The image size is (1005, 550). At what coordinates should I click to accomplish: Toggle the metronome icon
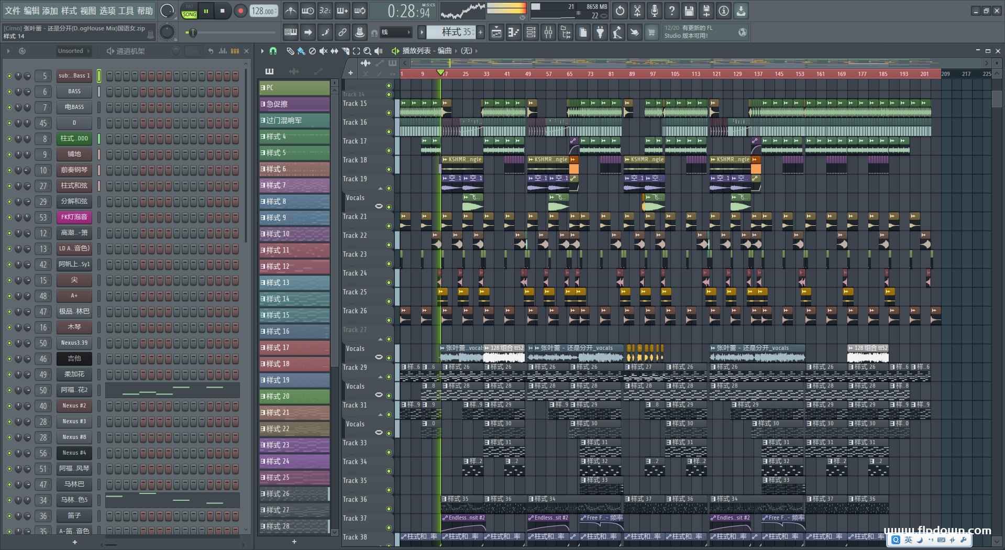(x=291, y=10)
